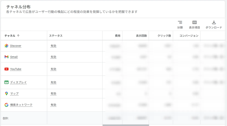Sort by 費用 column header
Viewport: 227px width, 126px height.
pos(118,36)
